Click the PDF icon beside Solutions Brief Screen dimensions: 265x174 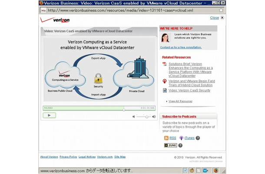coord(165,64)
